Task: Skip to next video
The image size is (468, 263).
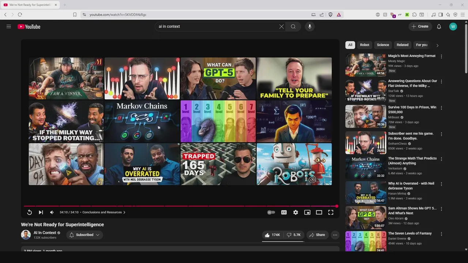Action: click(x=41, y=212)
